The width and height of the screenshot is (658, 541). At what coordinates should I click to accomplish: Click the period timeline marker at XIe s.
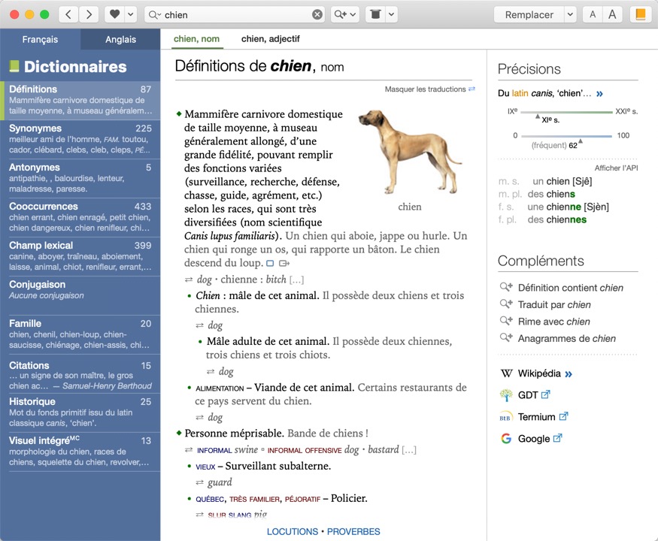point(538,116)
